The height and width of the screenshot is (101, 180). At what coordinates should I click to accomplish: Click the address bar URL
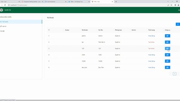point(19,5)
